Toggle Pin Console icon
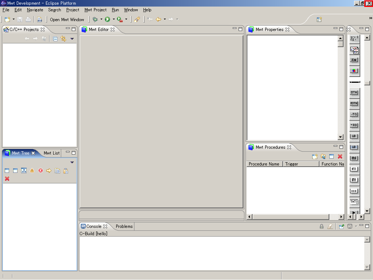Screen dimensions: 373x280 341,226
